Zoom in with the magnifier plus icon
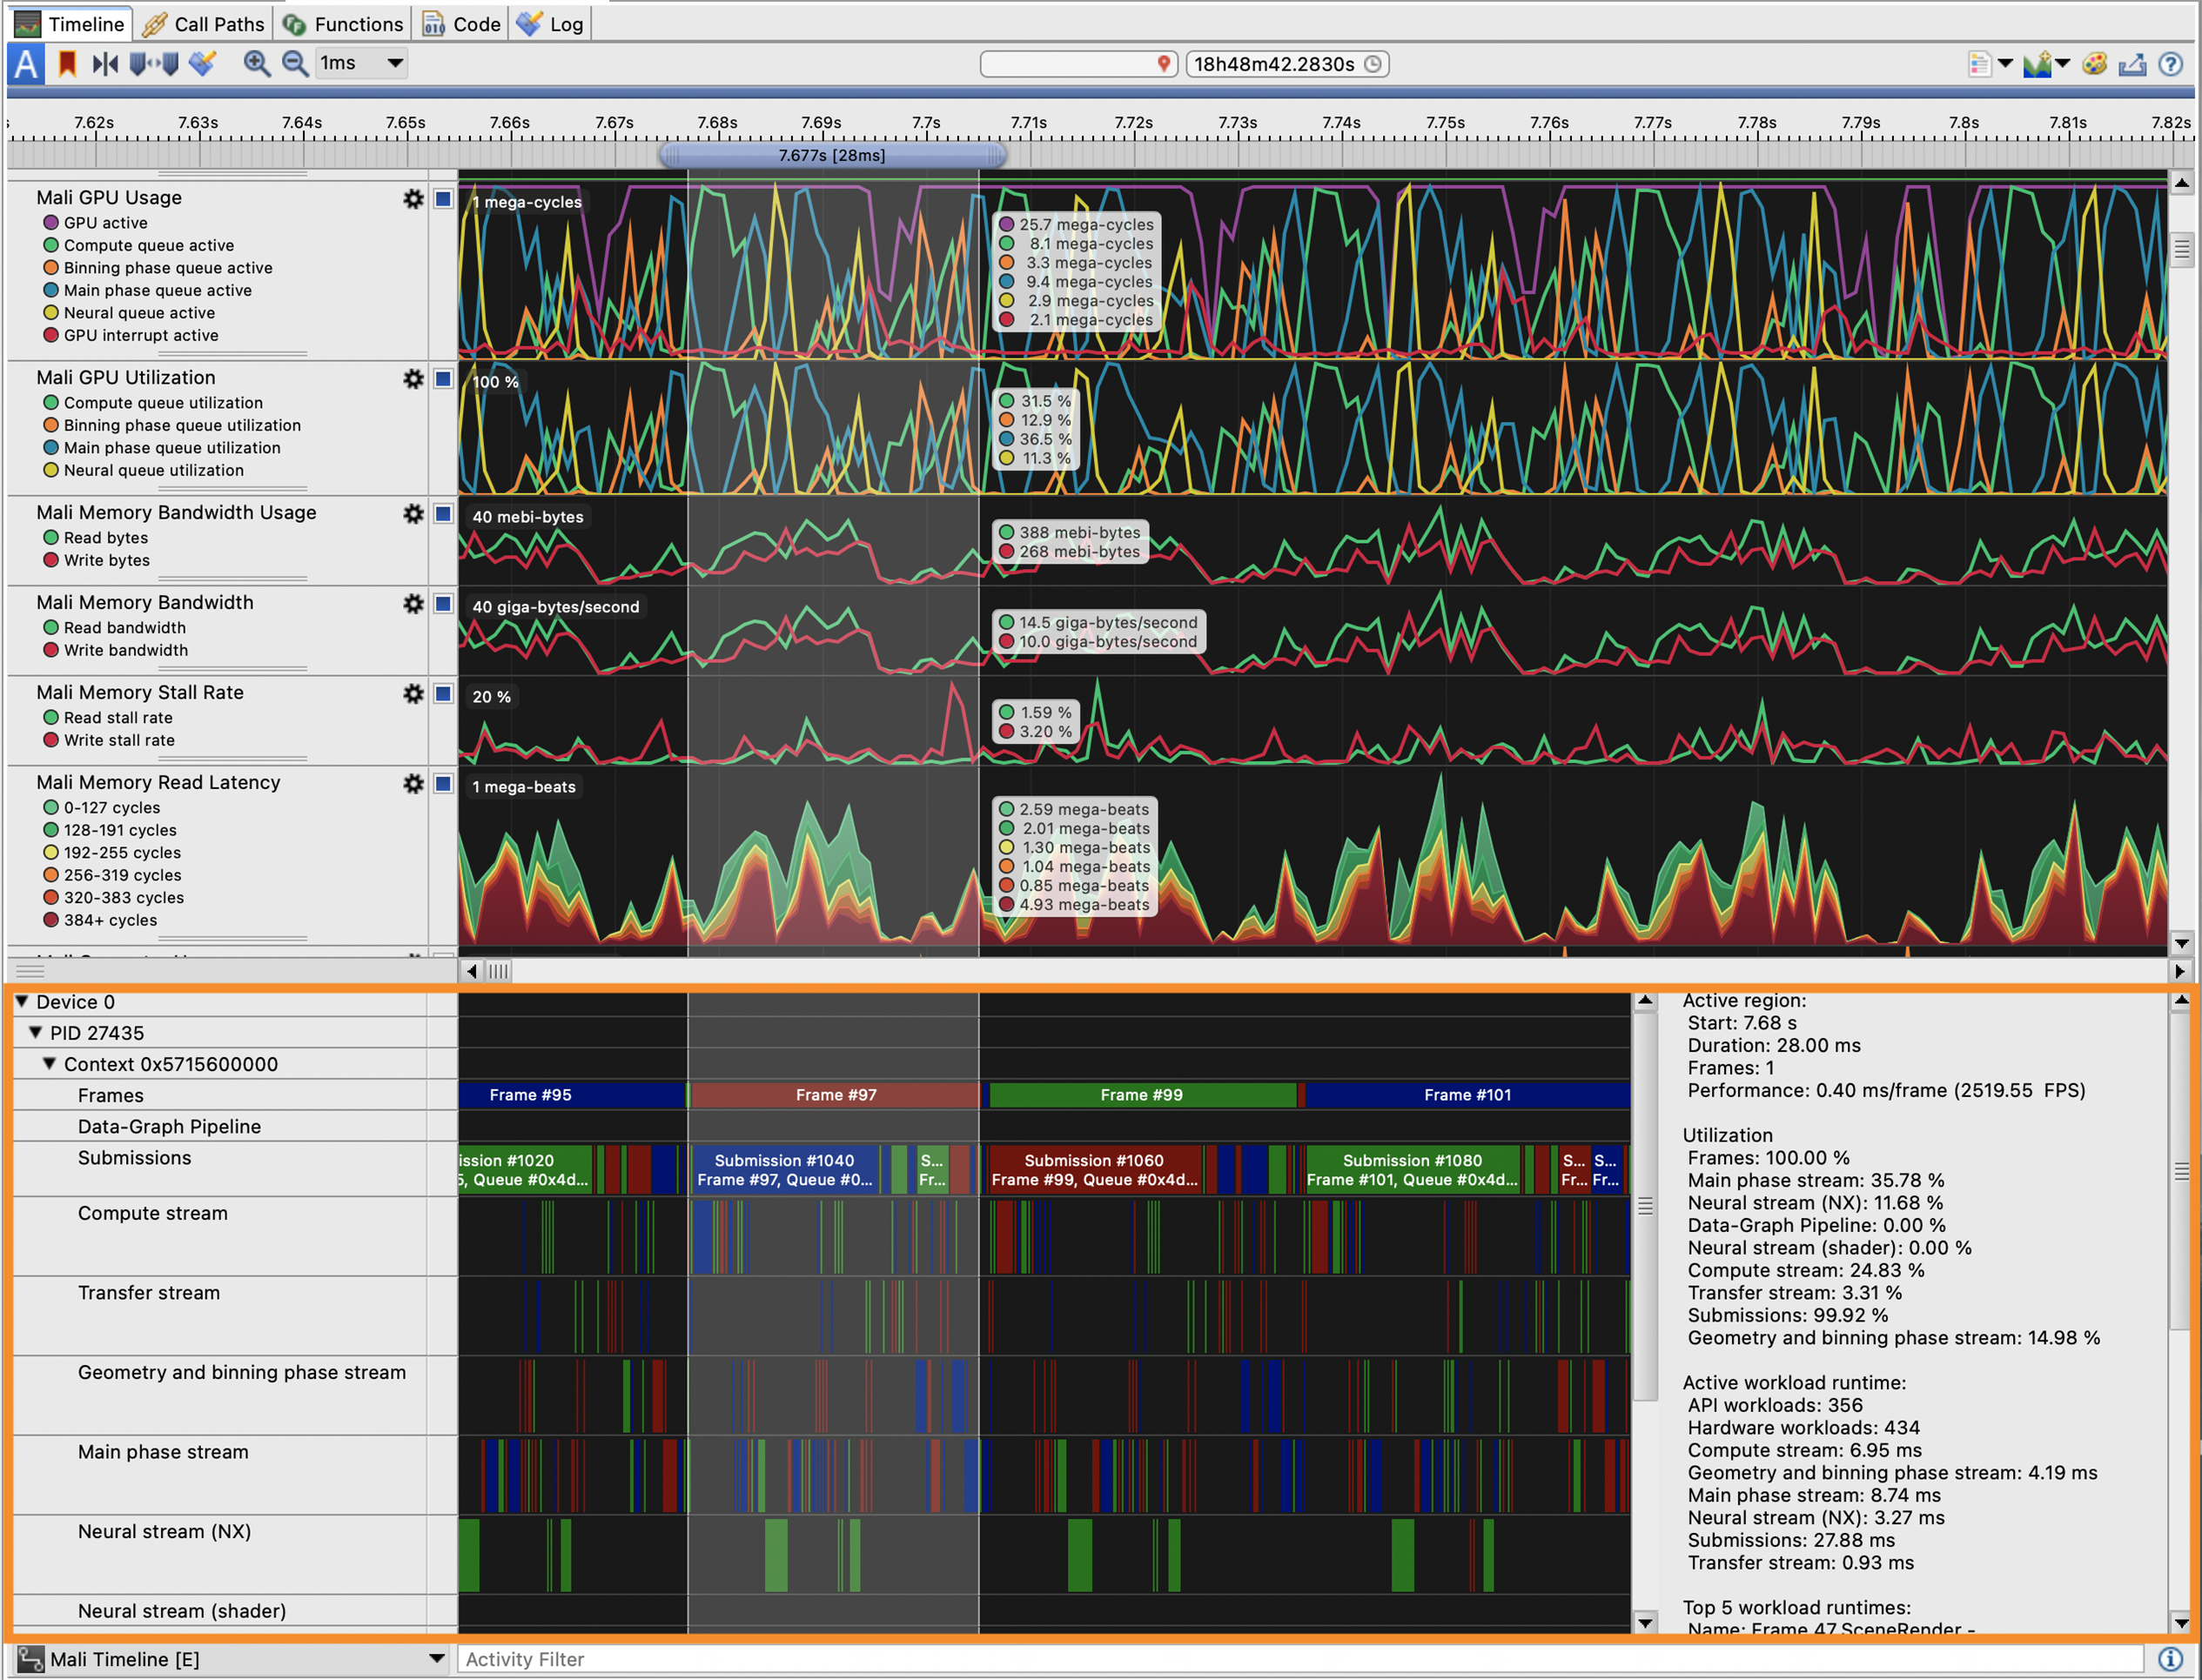The width and height of the screenshot is (2202, 1680). (x=256, y=64)
